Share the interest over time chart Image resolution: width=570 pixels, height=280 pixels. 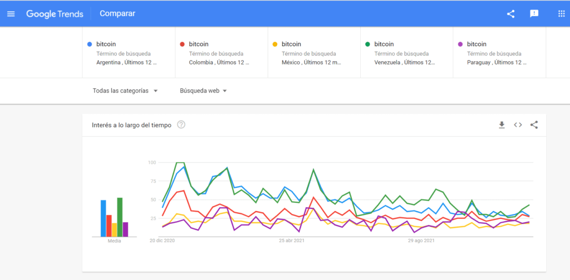[534, 125]
